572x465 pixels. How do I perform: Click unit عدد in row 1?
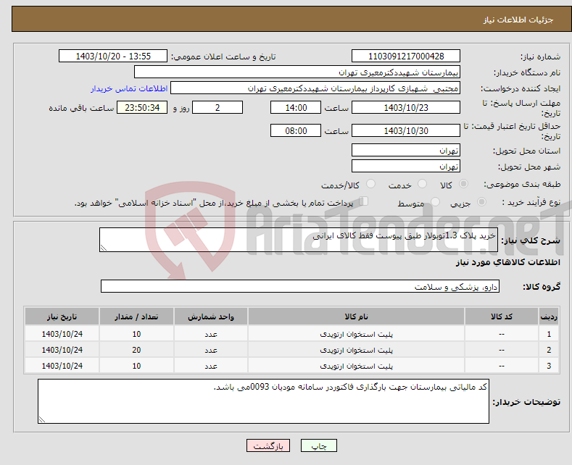(x=211, y=334)
